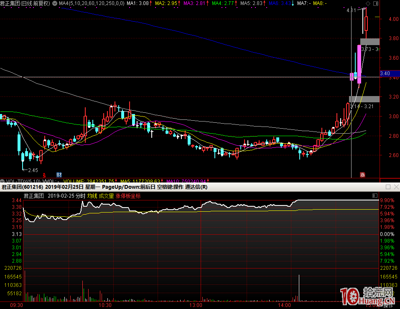Click the blue 财 financial marker icon
The image size is (400, 309).
(59, 175)
